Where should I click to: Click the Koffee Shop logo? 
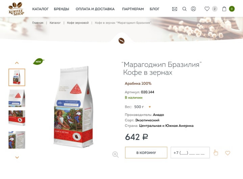16,9
